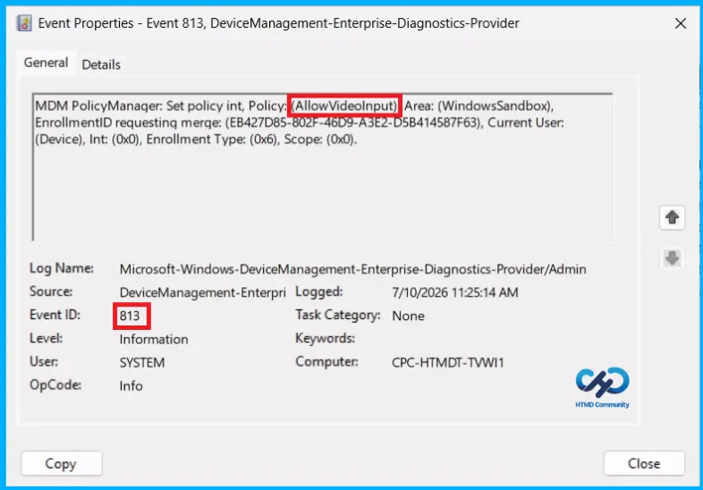Click the Logged timestamp 7/10/2026 11:25:14 AM

[x=454, y=292]
